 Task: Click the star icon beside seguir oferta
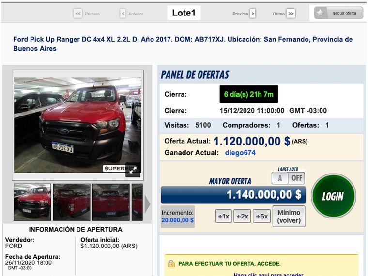tap(320, 14)
